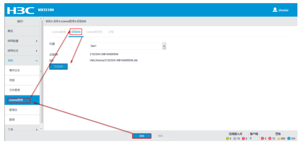
Task: Select License管理 in the sidebar
Action: 22,100
